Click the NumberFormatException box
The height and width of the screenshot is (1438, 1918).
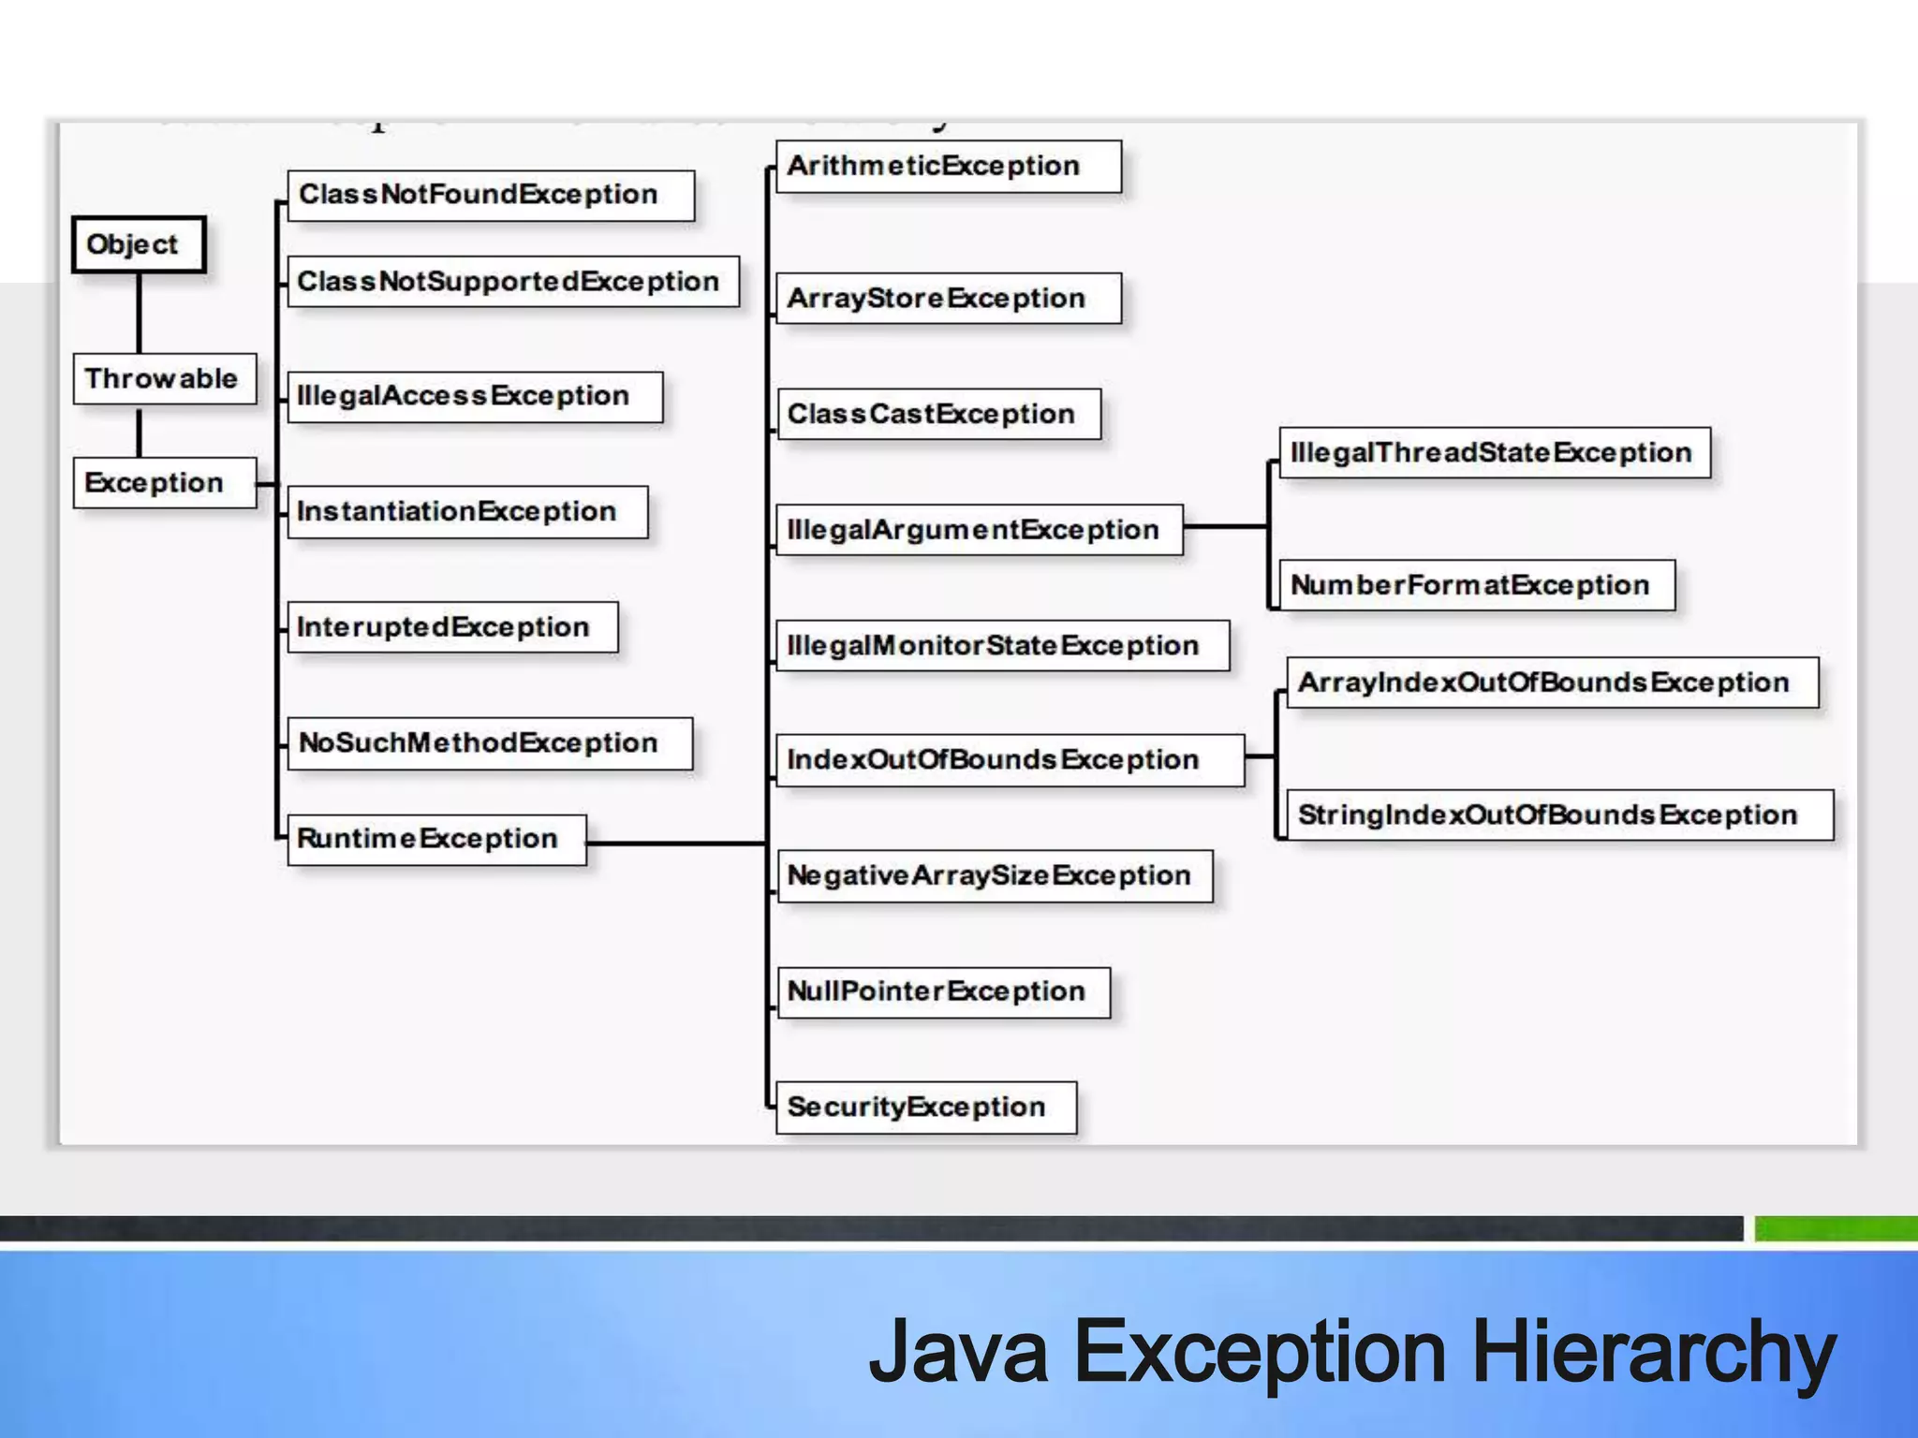(x=1477, y=586)
